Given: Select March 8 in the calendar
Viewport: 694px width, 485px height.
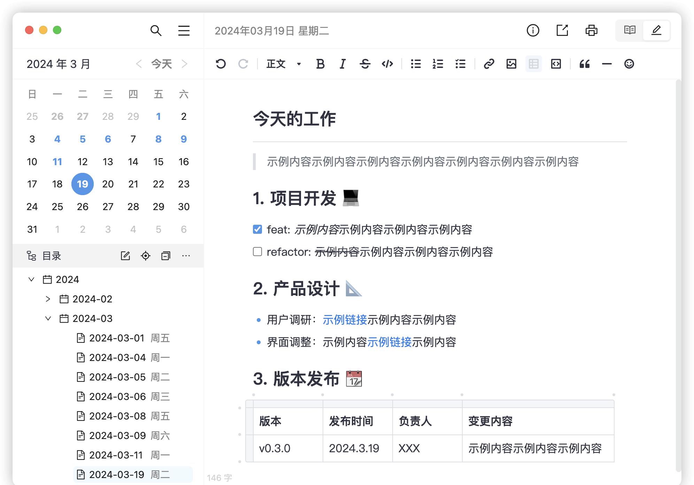Looking at the screenshot, I should click(x=159, y=139).
